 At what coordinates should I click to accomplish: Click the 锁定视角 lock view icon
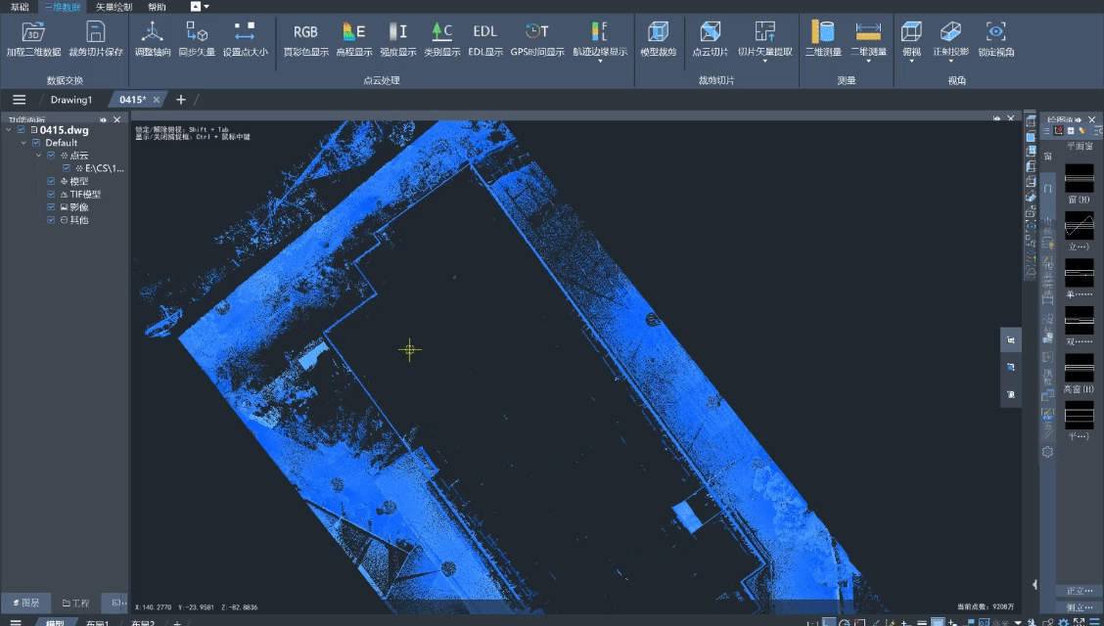(995, 32)
